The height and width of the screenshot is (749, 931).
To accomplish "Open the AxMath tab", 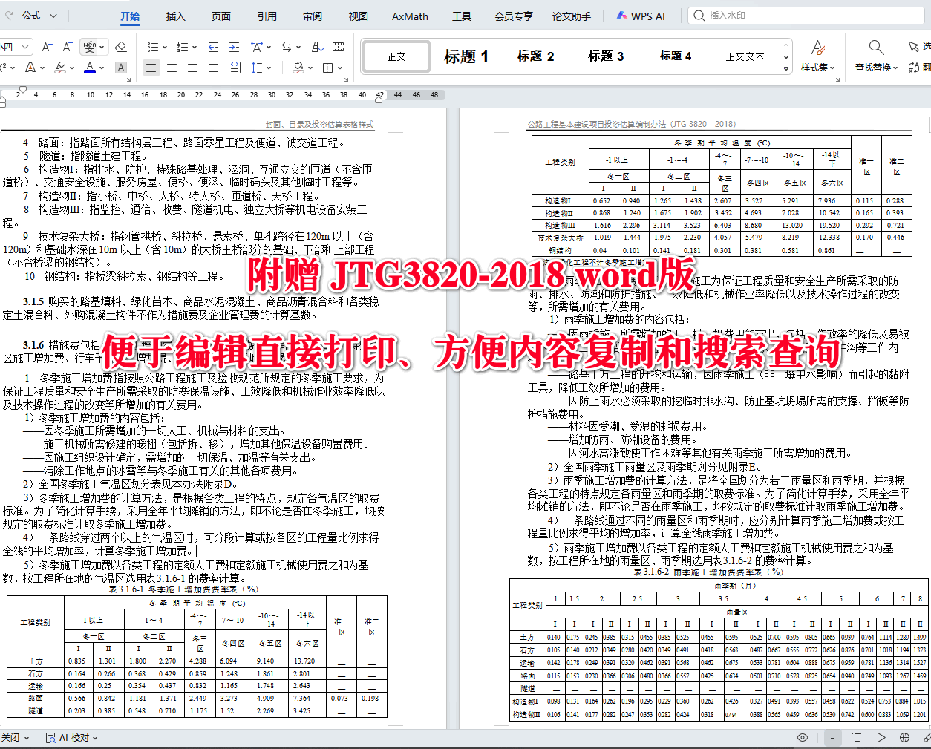I will [410, 16].
